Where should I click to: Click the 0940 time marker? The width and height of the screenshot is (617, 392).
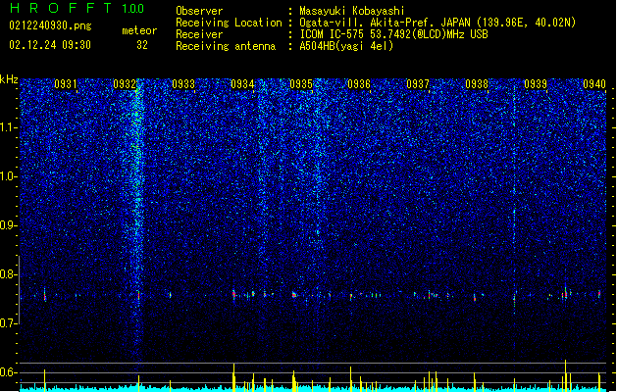coord(594,84)
